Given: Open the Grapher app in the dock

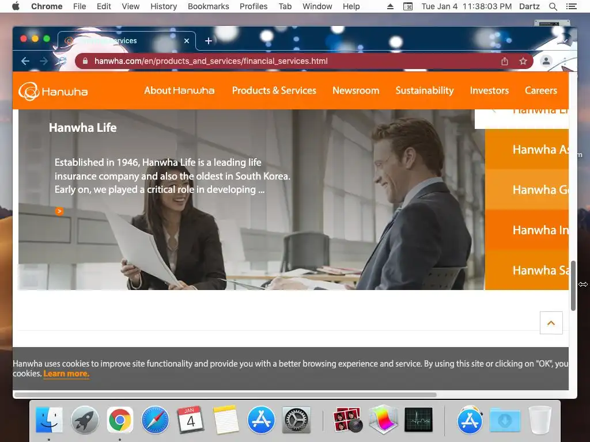Looking at the screenshot, I should (383, 420).
